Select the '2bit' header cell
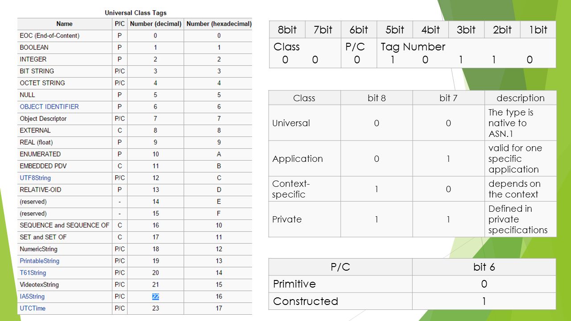This screenshot has width=571, height=321. point(502,30)
